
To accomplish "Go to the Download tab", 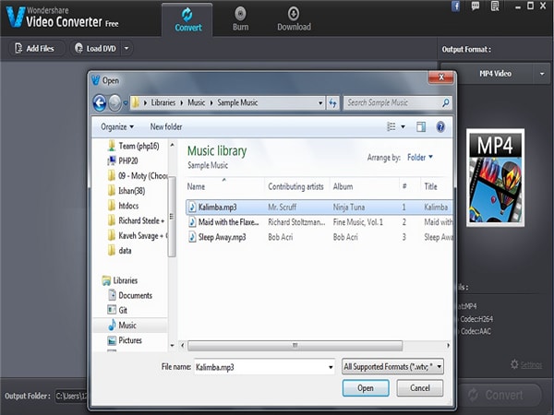I will click(294, 19).
